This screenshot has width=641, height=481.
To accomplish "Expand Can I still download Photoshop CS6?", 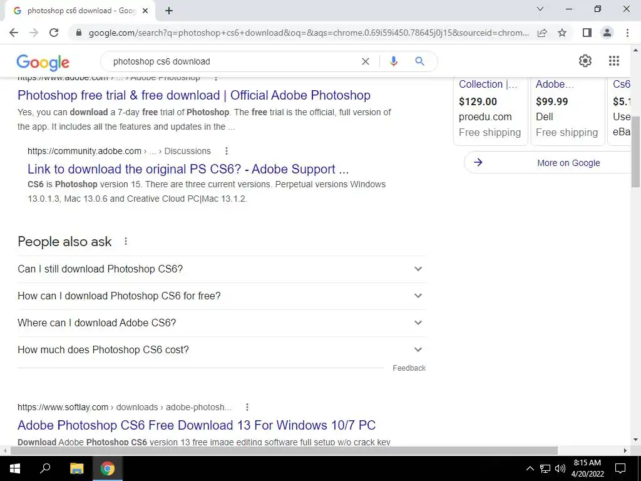I will click(x=222, y=269).
